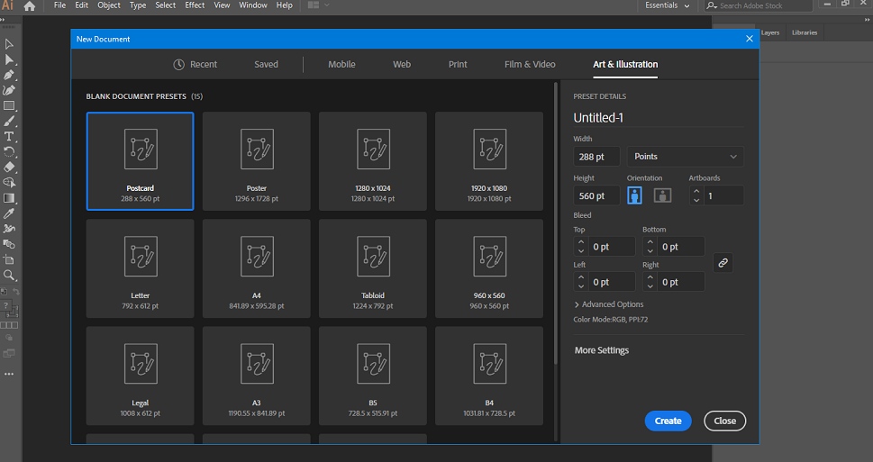Select the Pen tool
Image resolution: width=873 pixels, height=462 pixels.
coord(9,75)
